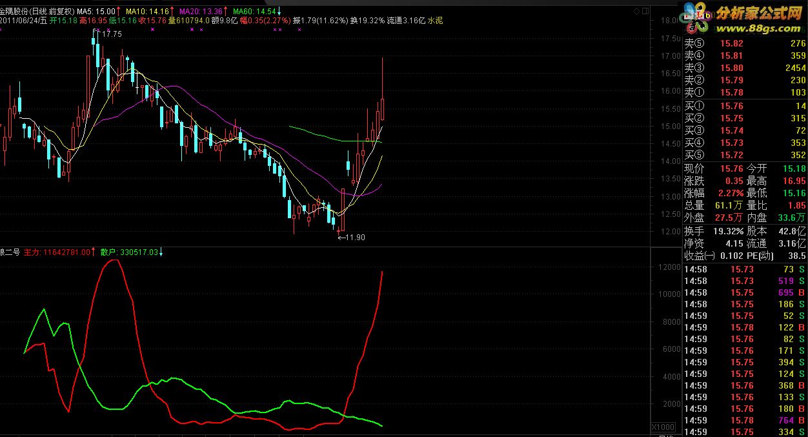Screen dimensions: 808x437
Task: Click the trade tick with volume 695 B
Action: (x=745, y=292)
